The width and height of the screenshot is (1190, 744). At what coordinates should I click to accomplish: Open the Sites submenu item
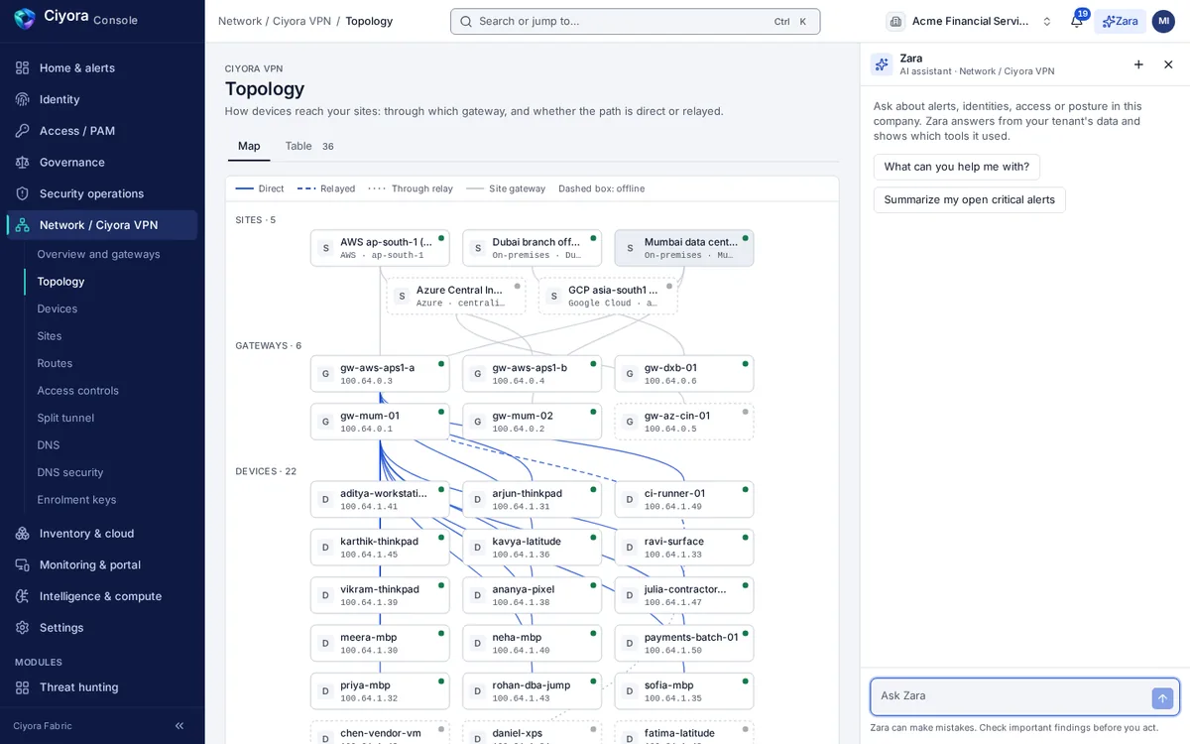click(110, 336)
